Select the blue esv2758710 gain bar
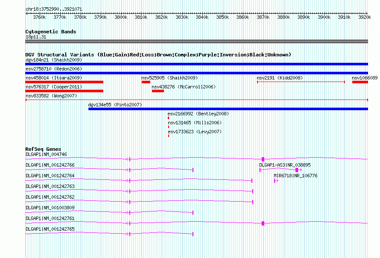The height and width of the screenshot is (258, 380). (x=196, y=73)
